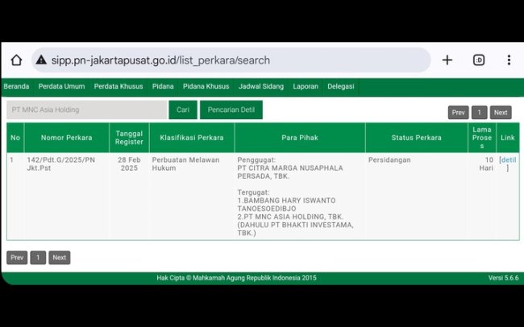Select page 1 in bottom pagination
The height and width of the screenshot is (327, 524).
tap(38, 258)
